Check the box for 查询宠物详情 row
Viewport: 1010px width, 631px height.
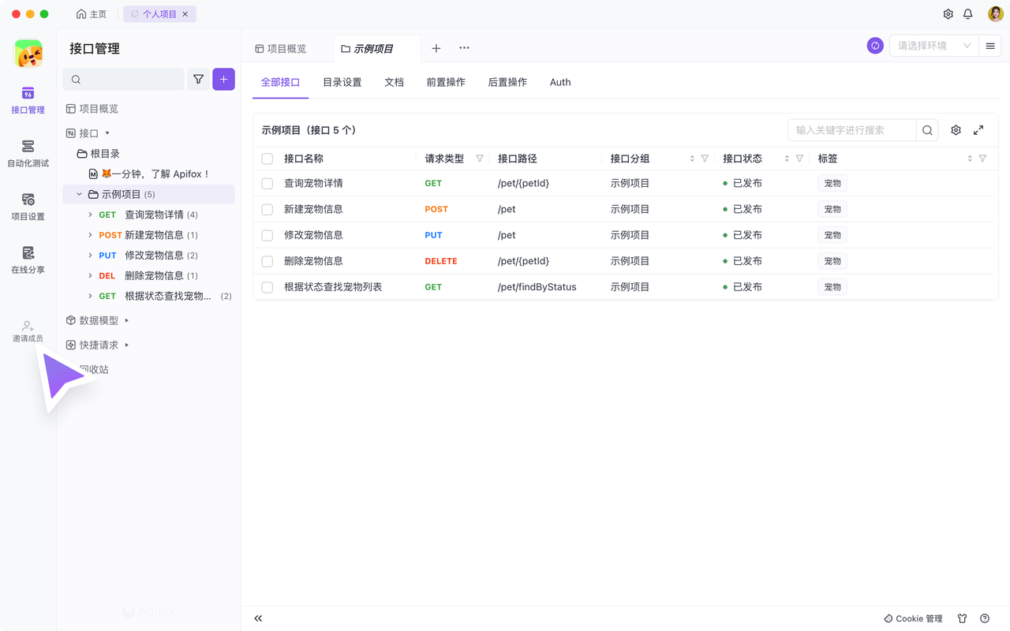click(x=267, y=184)
